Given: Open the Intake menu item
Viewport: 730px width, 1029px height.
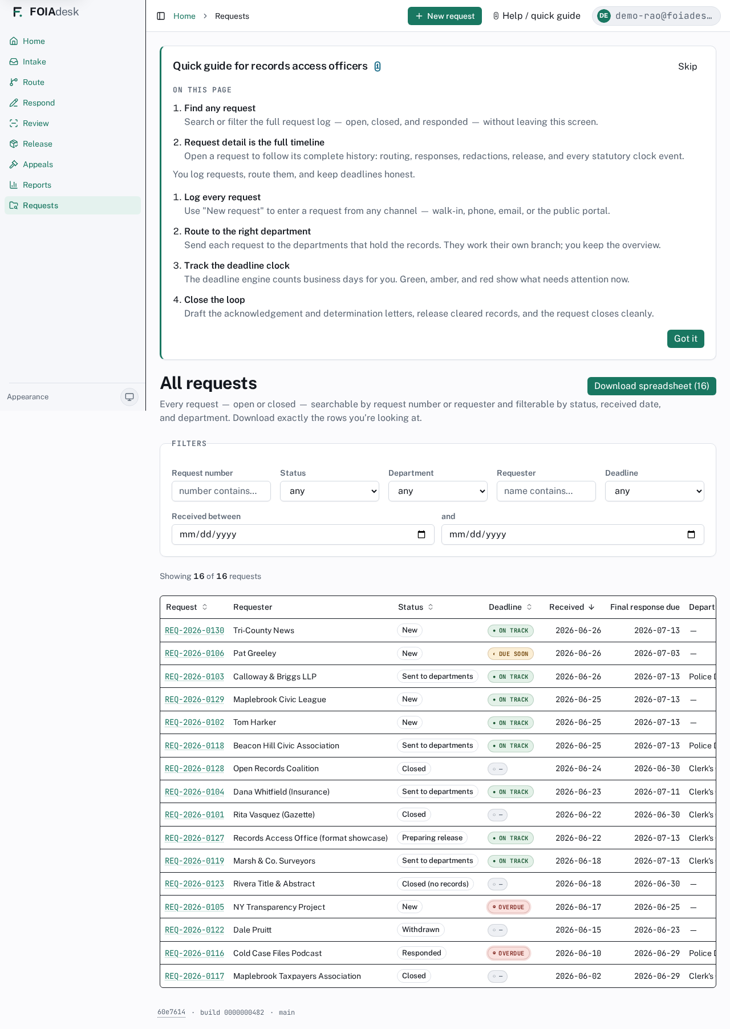Looking at the screenshot, I should tap(72, 62).
